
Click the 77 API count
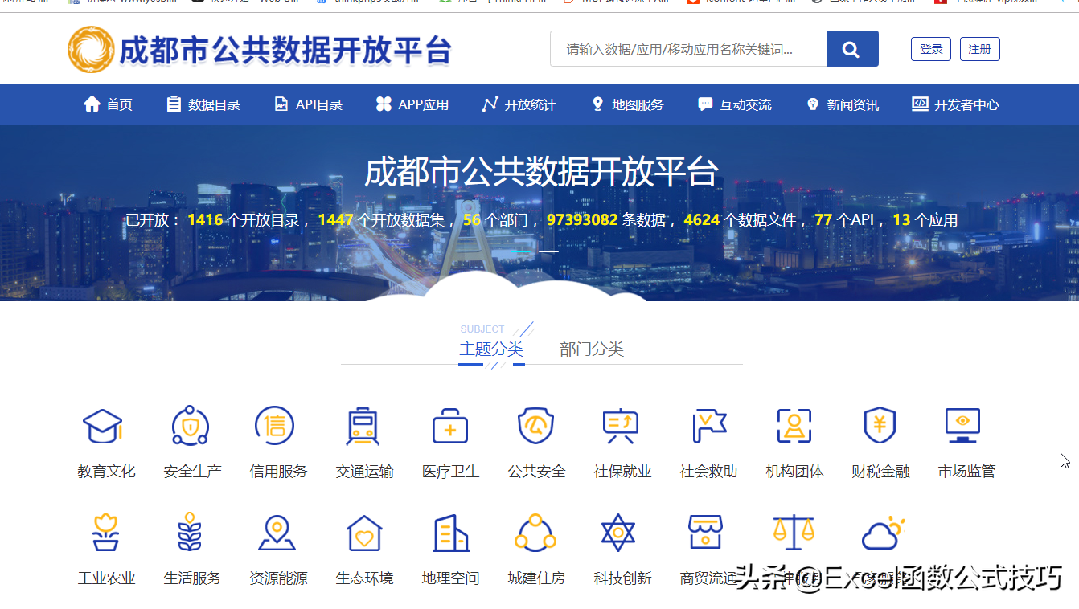pyautogui.click(x=823, y=219)
